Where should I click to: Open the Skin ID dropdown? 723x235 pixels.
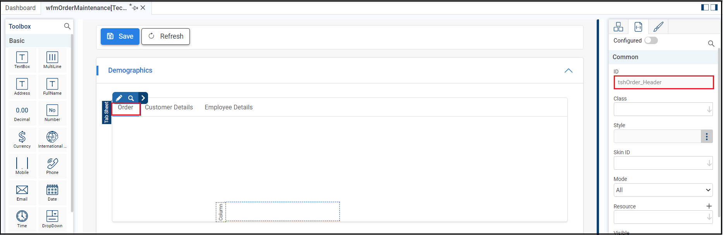[x=709, y=163]
